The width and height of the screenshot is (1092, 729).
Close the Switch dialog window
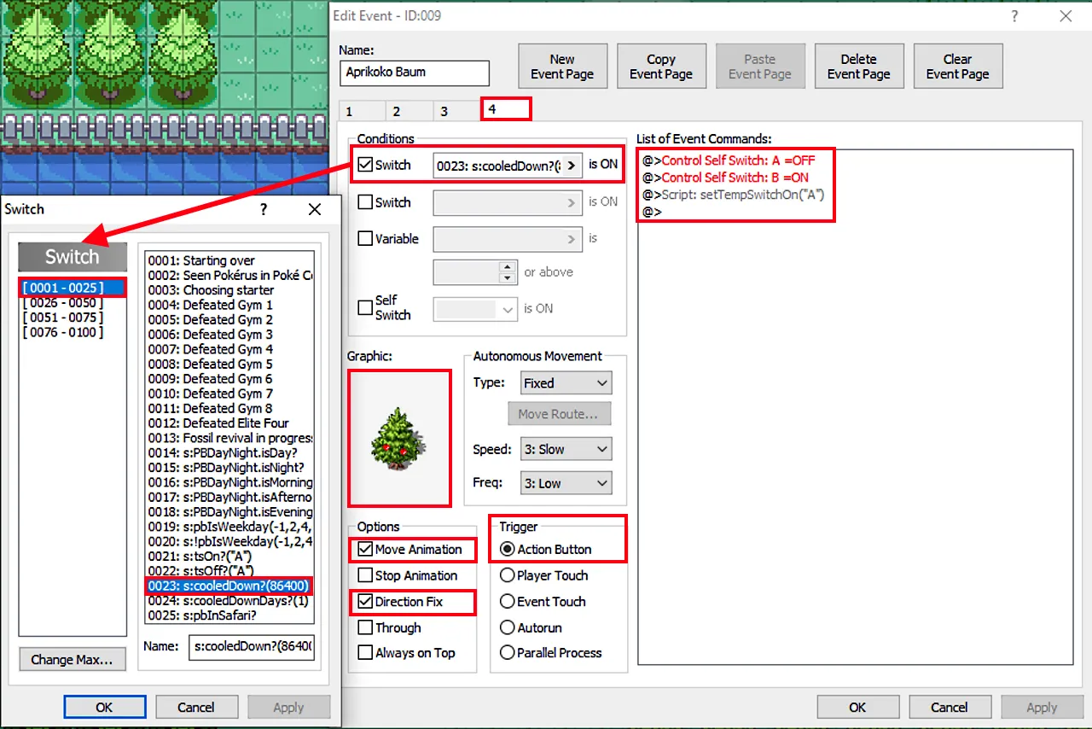pyautogui.click(x=315, y=209)
